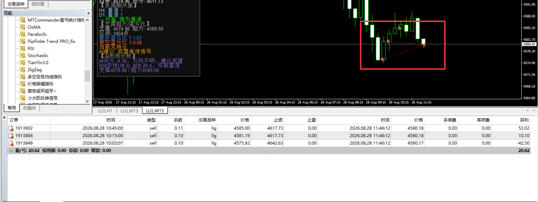Open the 常用 navigator tab
Viewport: 538px width, 202px height.
click(x=12, y=108)
